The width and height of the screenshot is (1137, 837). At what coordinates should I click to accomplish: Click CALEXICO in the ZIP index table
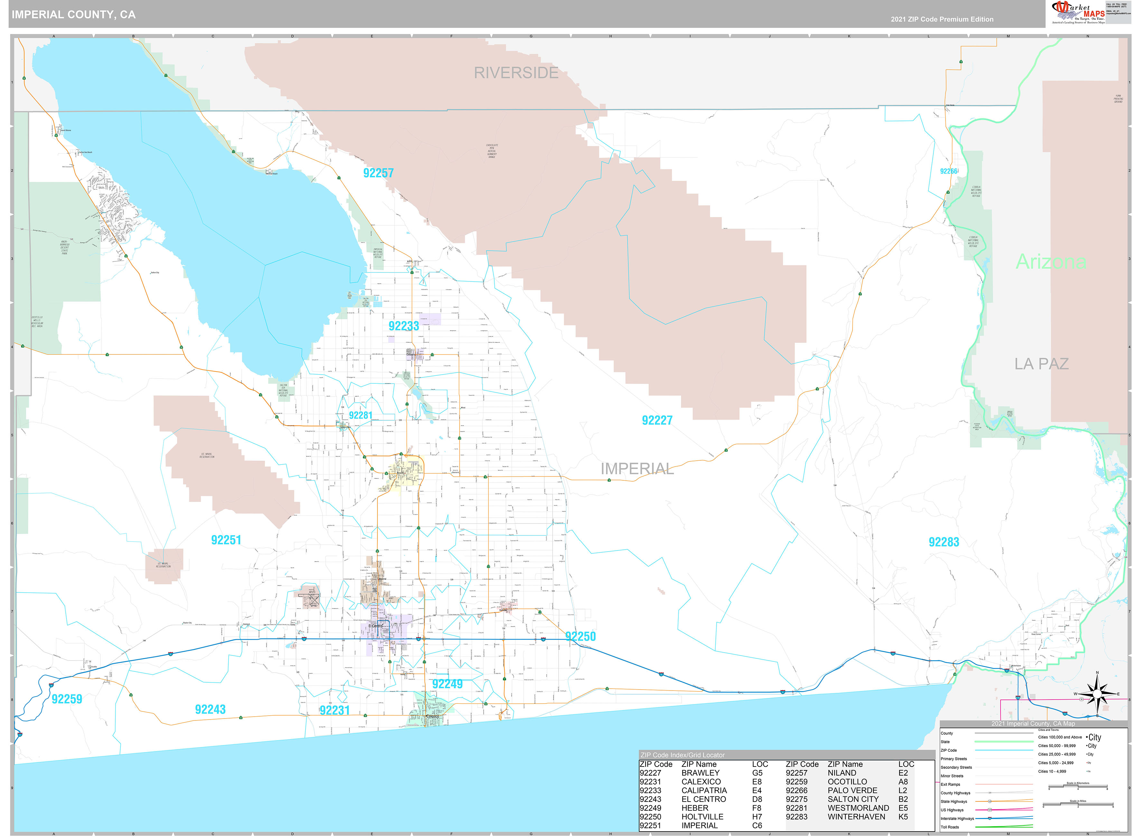pos(701,782)
